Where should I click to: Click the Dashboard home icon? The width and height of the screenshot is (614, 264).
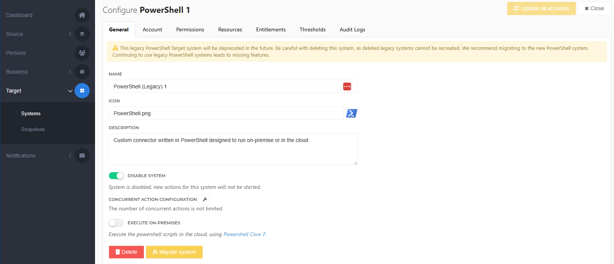coord(82,15)
